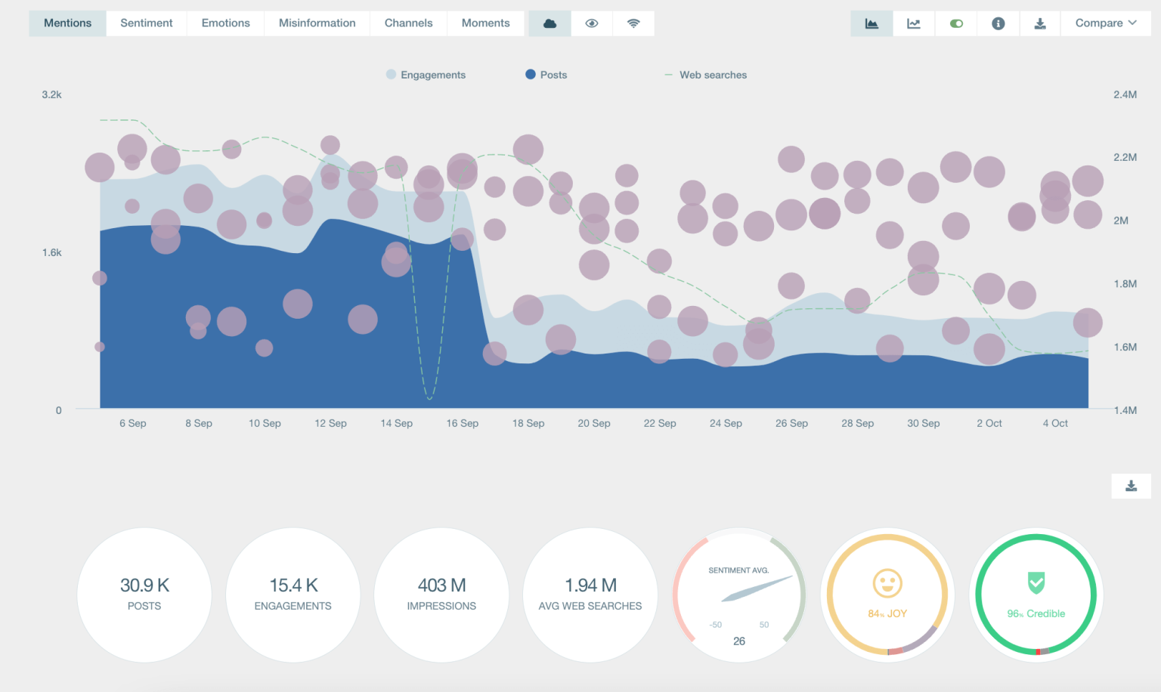Click the Sentiment Avg gauge showing 26
The width and height of the screenshot is (1161, 692).
pos(738,595)
